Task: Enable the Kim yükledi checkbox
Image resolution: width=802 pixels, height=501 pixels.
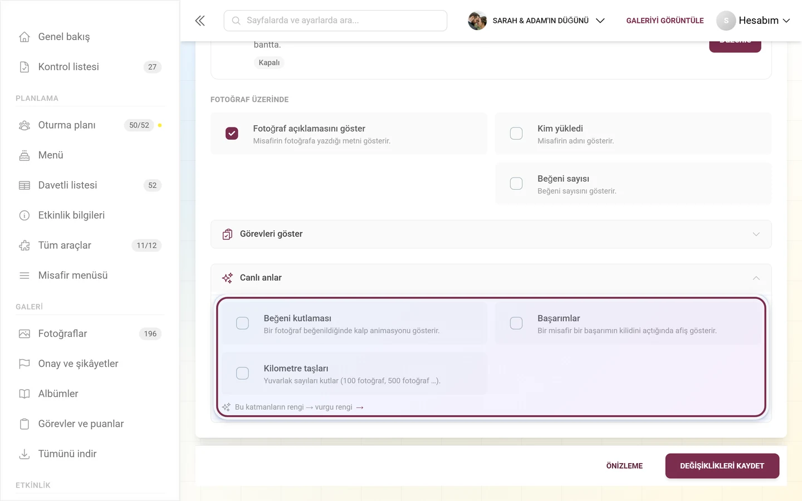Action: [516, 134]
